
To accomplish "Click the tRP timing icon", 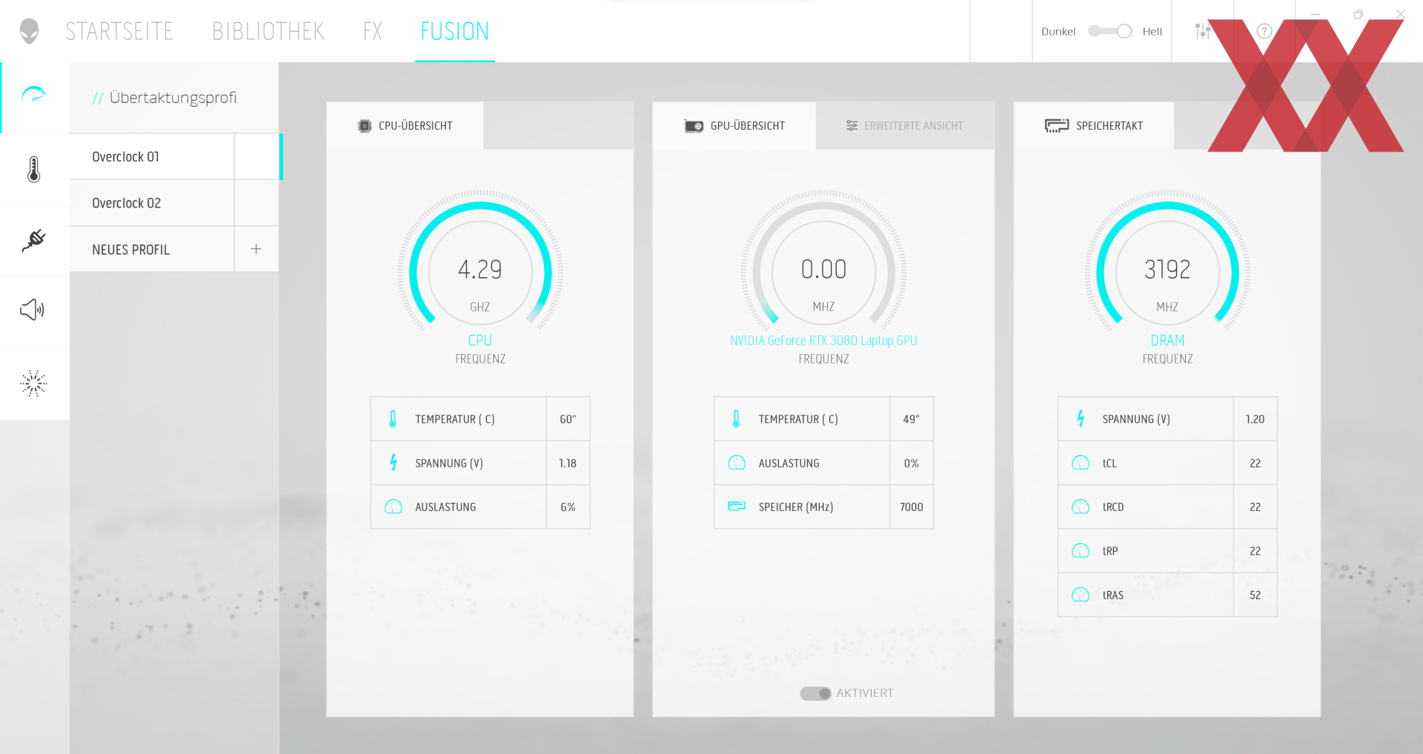I will (1081, 551).
